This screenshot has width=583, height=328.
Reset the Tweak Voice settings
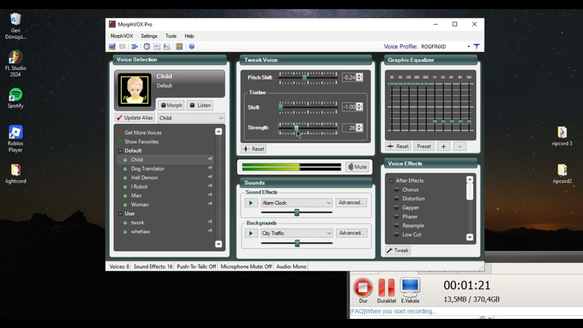click(x=253, y=149)
